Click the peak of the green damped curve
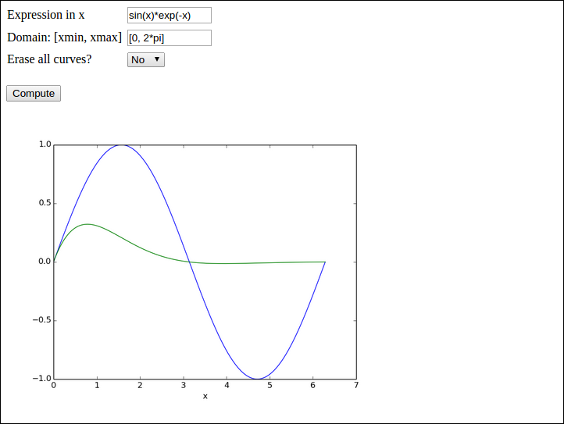The height and width of the screenshot is (424, 564). (x=87, y=224)
